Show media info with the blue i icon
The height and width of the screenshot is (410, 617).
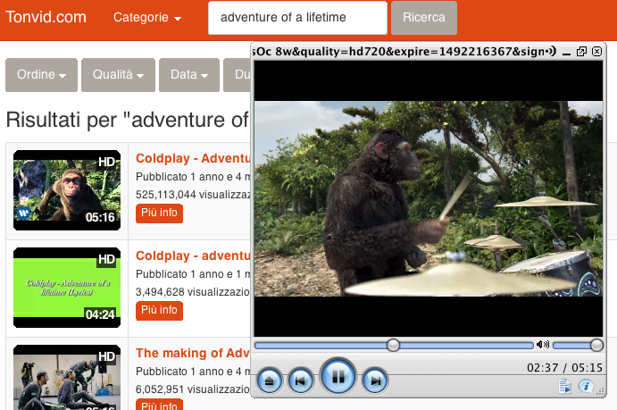(586, 387)
